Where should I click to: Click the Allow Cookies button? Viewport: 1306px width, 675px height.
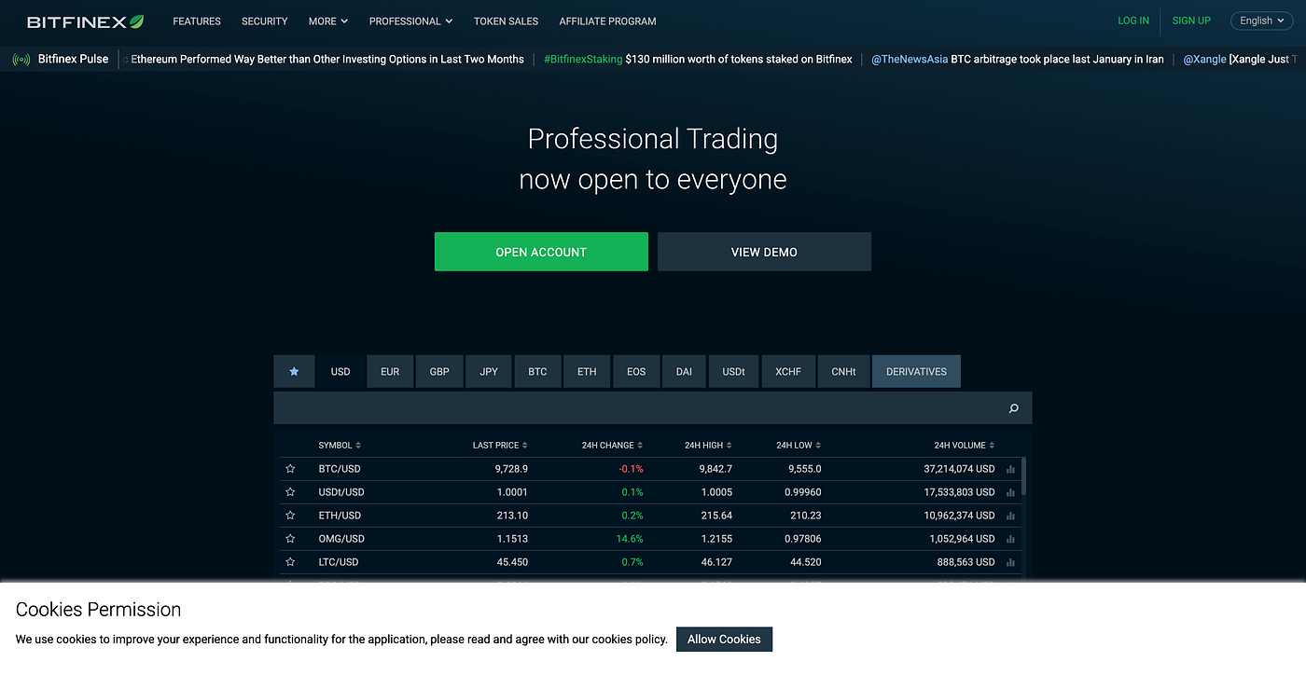pos(724,640)
